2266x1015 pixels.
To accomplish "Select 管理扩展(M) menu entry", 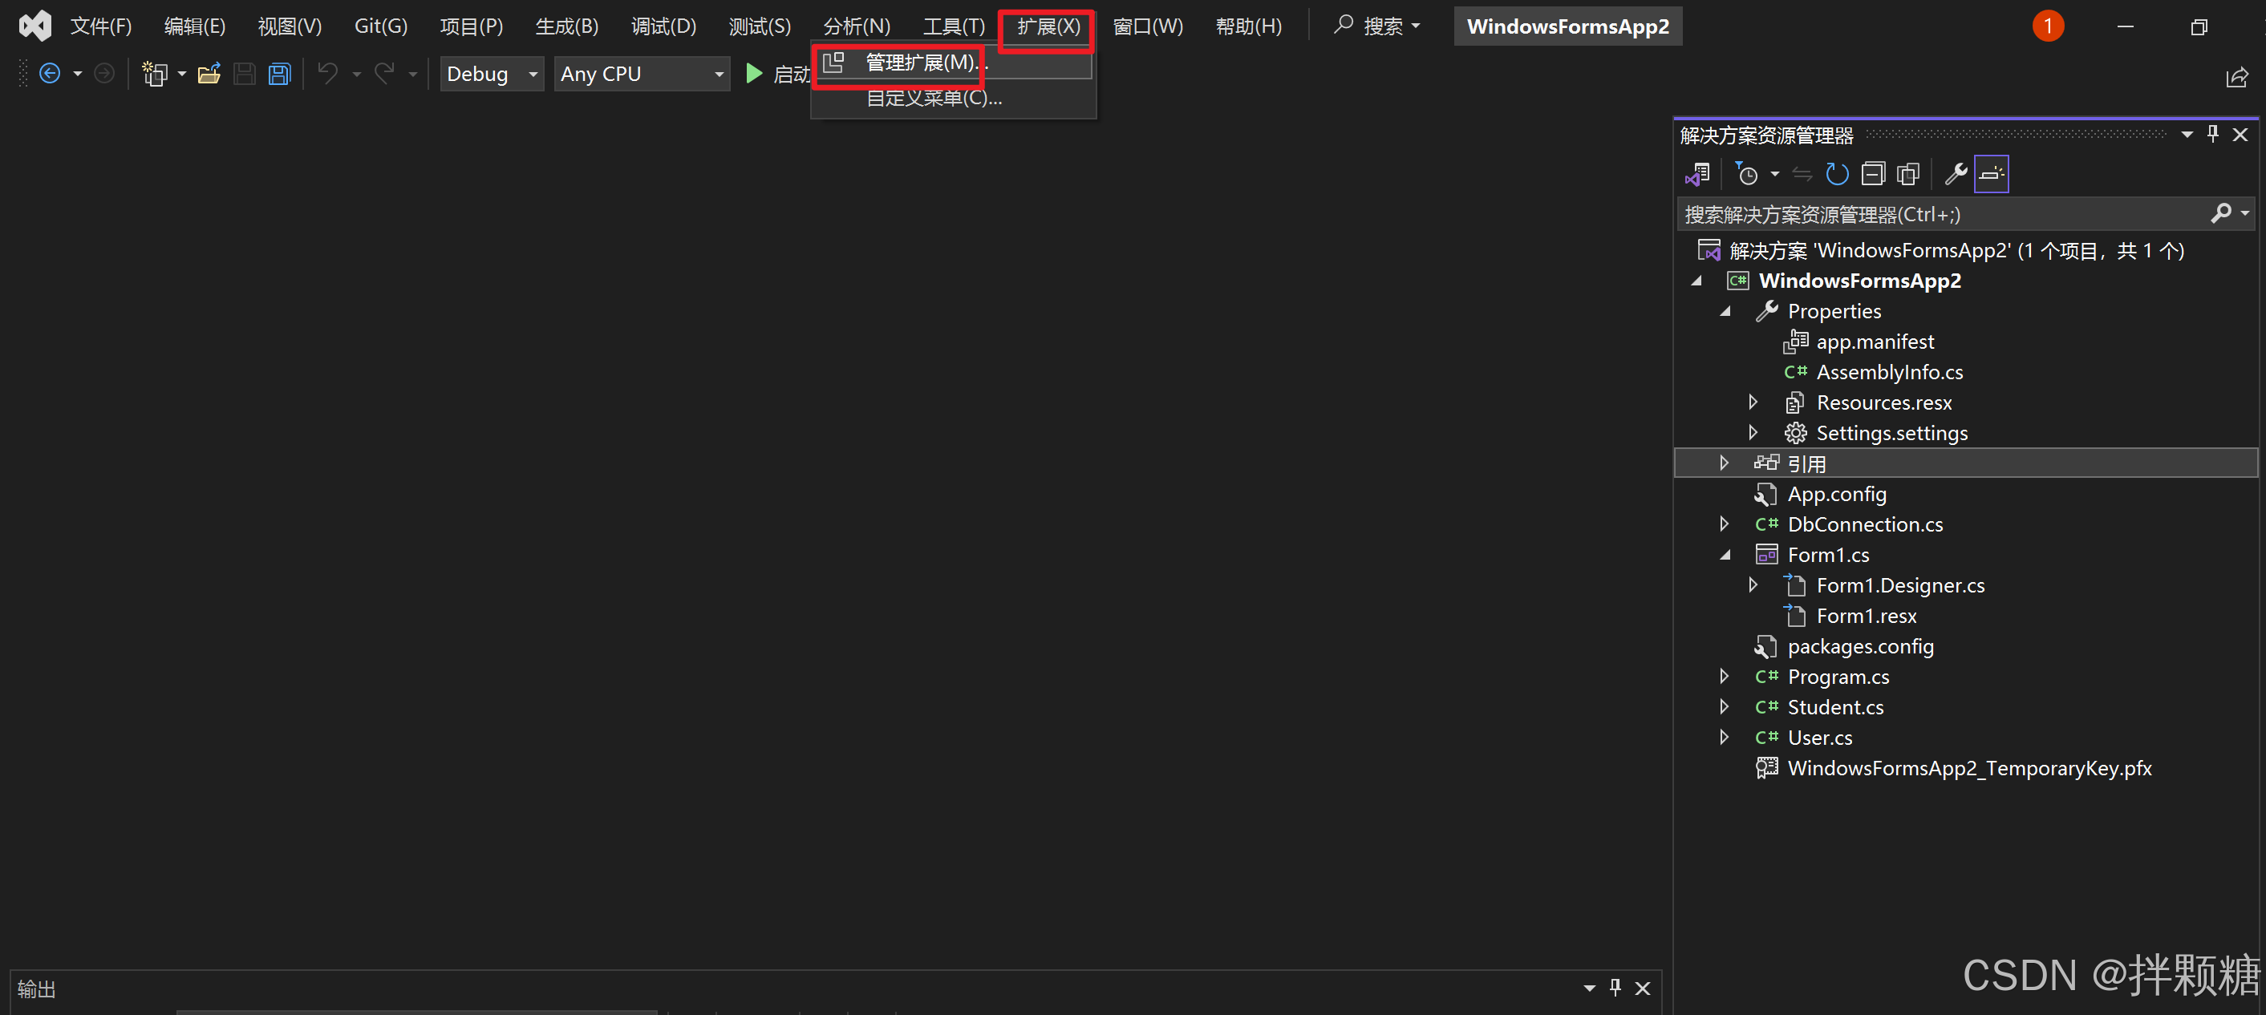I will coord(921,63).
